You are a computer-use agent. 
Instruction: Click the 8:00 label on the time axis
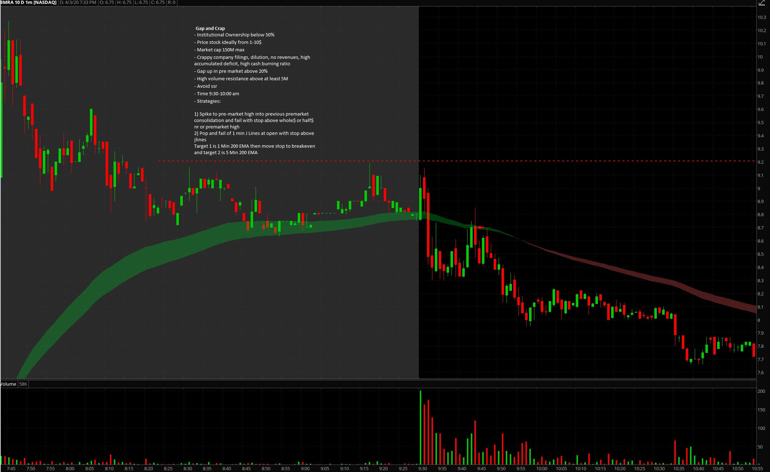(x=70, y=468)
